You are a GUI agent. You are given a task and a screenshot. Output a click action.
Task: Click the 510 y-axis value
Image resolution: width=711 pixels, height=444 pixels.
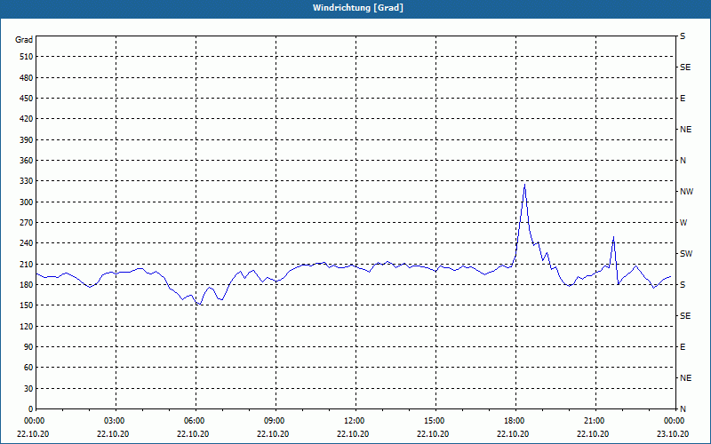point(27,57)
